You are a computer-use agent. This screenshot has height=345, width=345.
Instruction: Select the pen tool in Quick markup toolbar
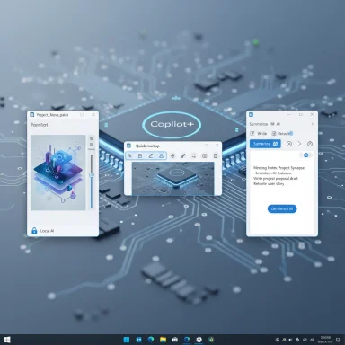[x=151, y=155]
